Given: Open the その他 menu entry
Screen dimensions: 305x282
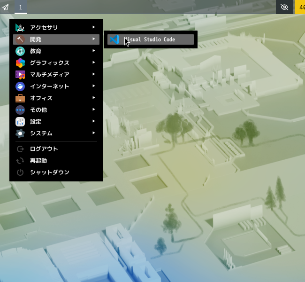Looking at the screenshot, I should (x=56, y=110).
